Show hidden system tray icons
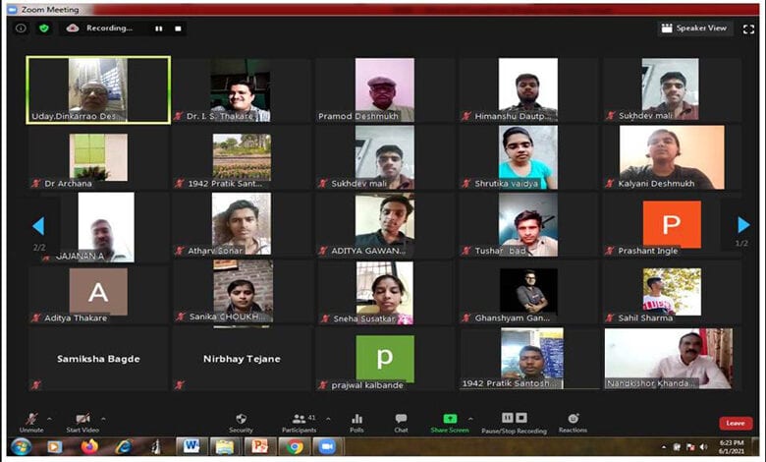 (x=664, y=447)
